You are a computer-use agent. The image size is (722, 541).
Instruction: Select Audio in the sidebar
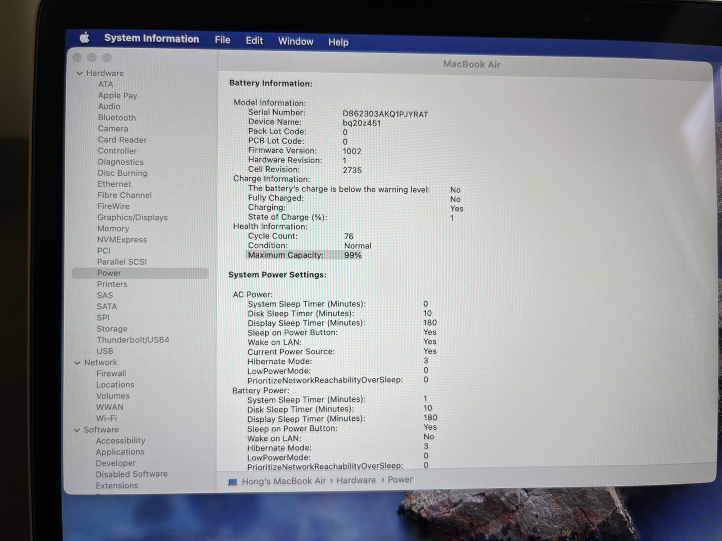tap(109, 106)
